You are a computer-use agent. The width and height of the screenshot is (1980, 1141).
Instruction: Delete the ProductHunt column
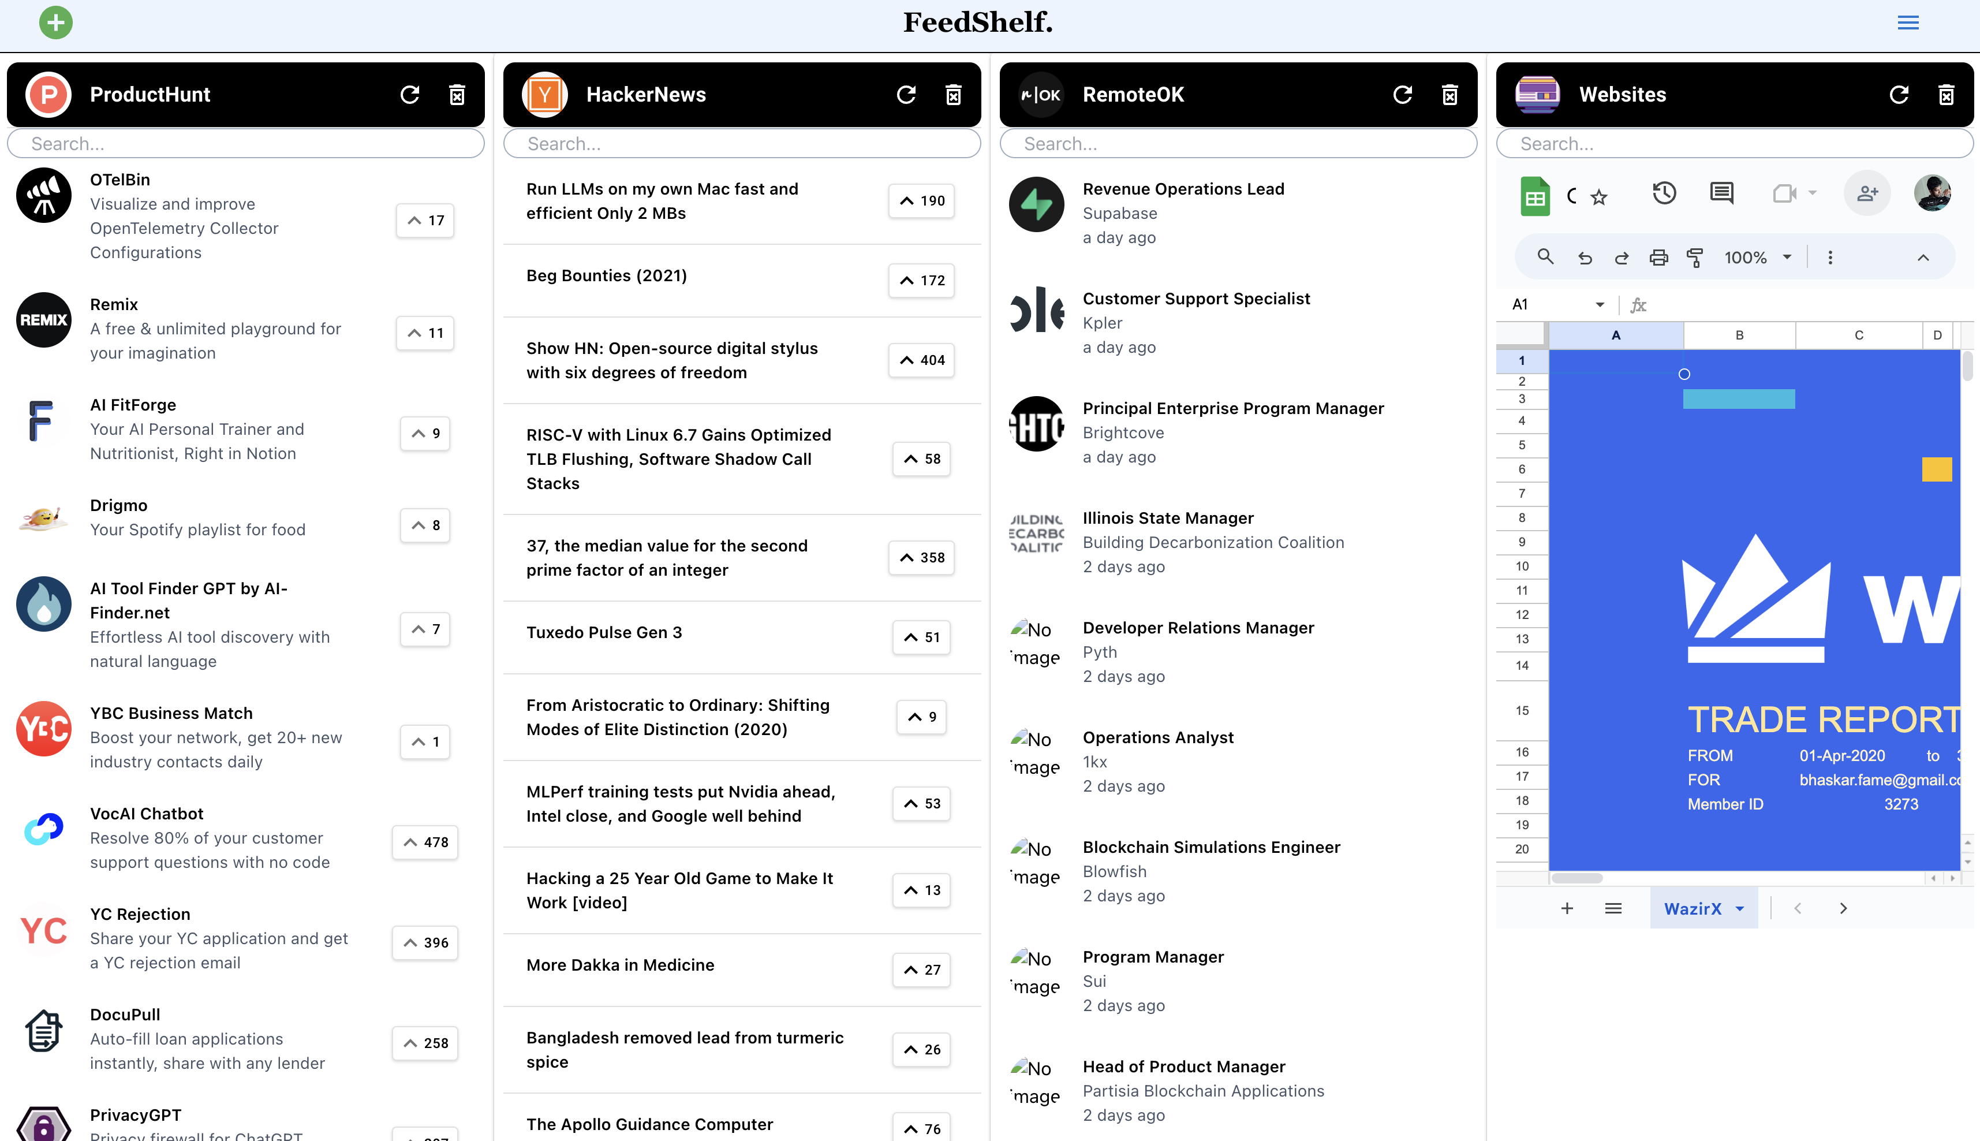coord(457,95)
